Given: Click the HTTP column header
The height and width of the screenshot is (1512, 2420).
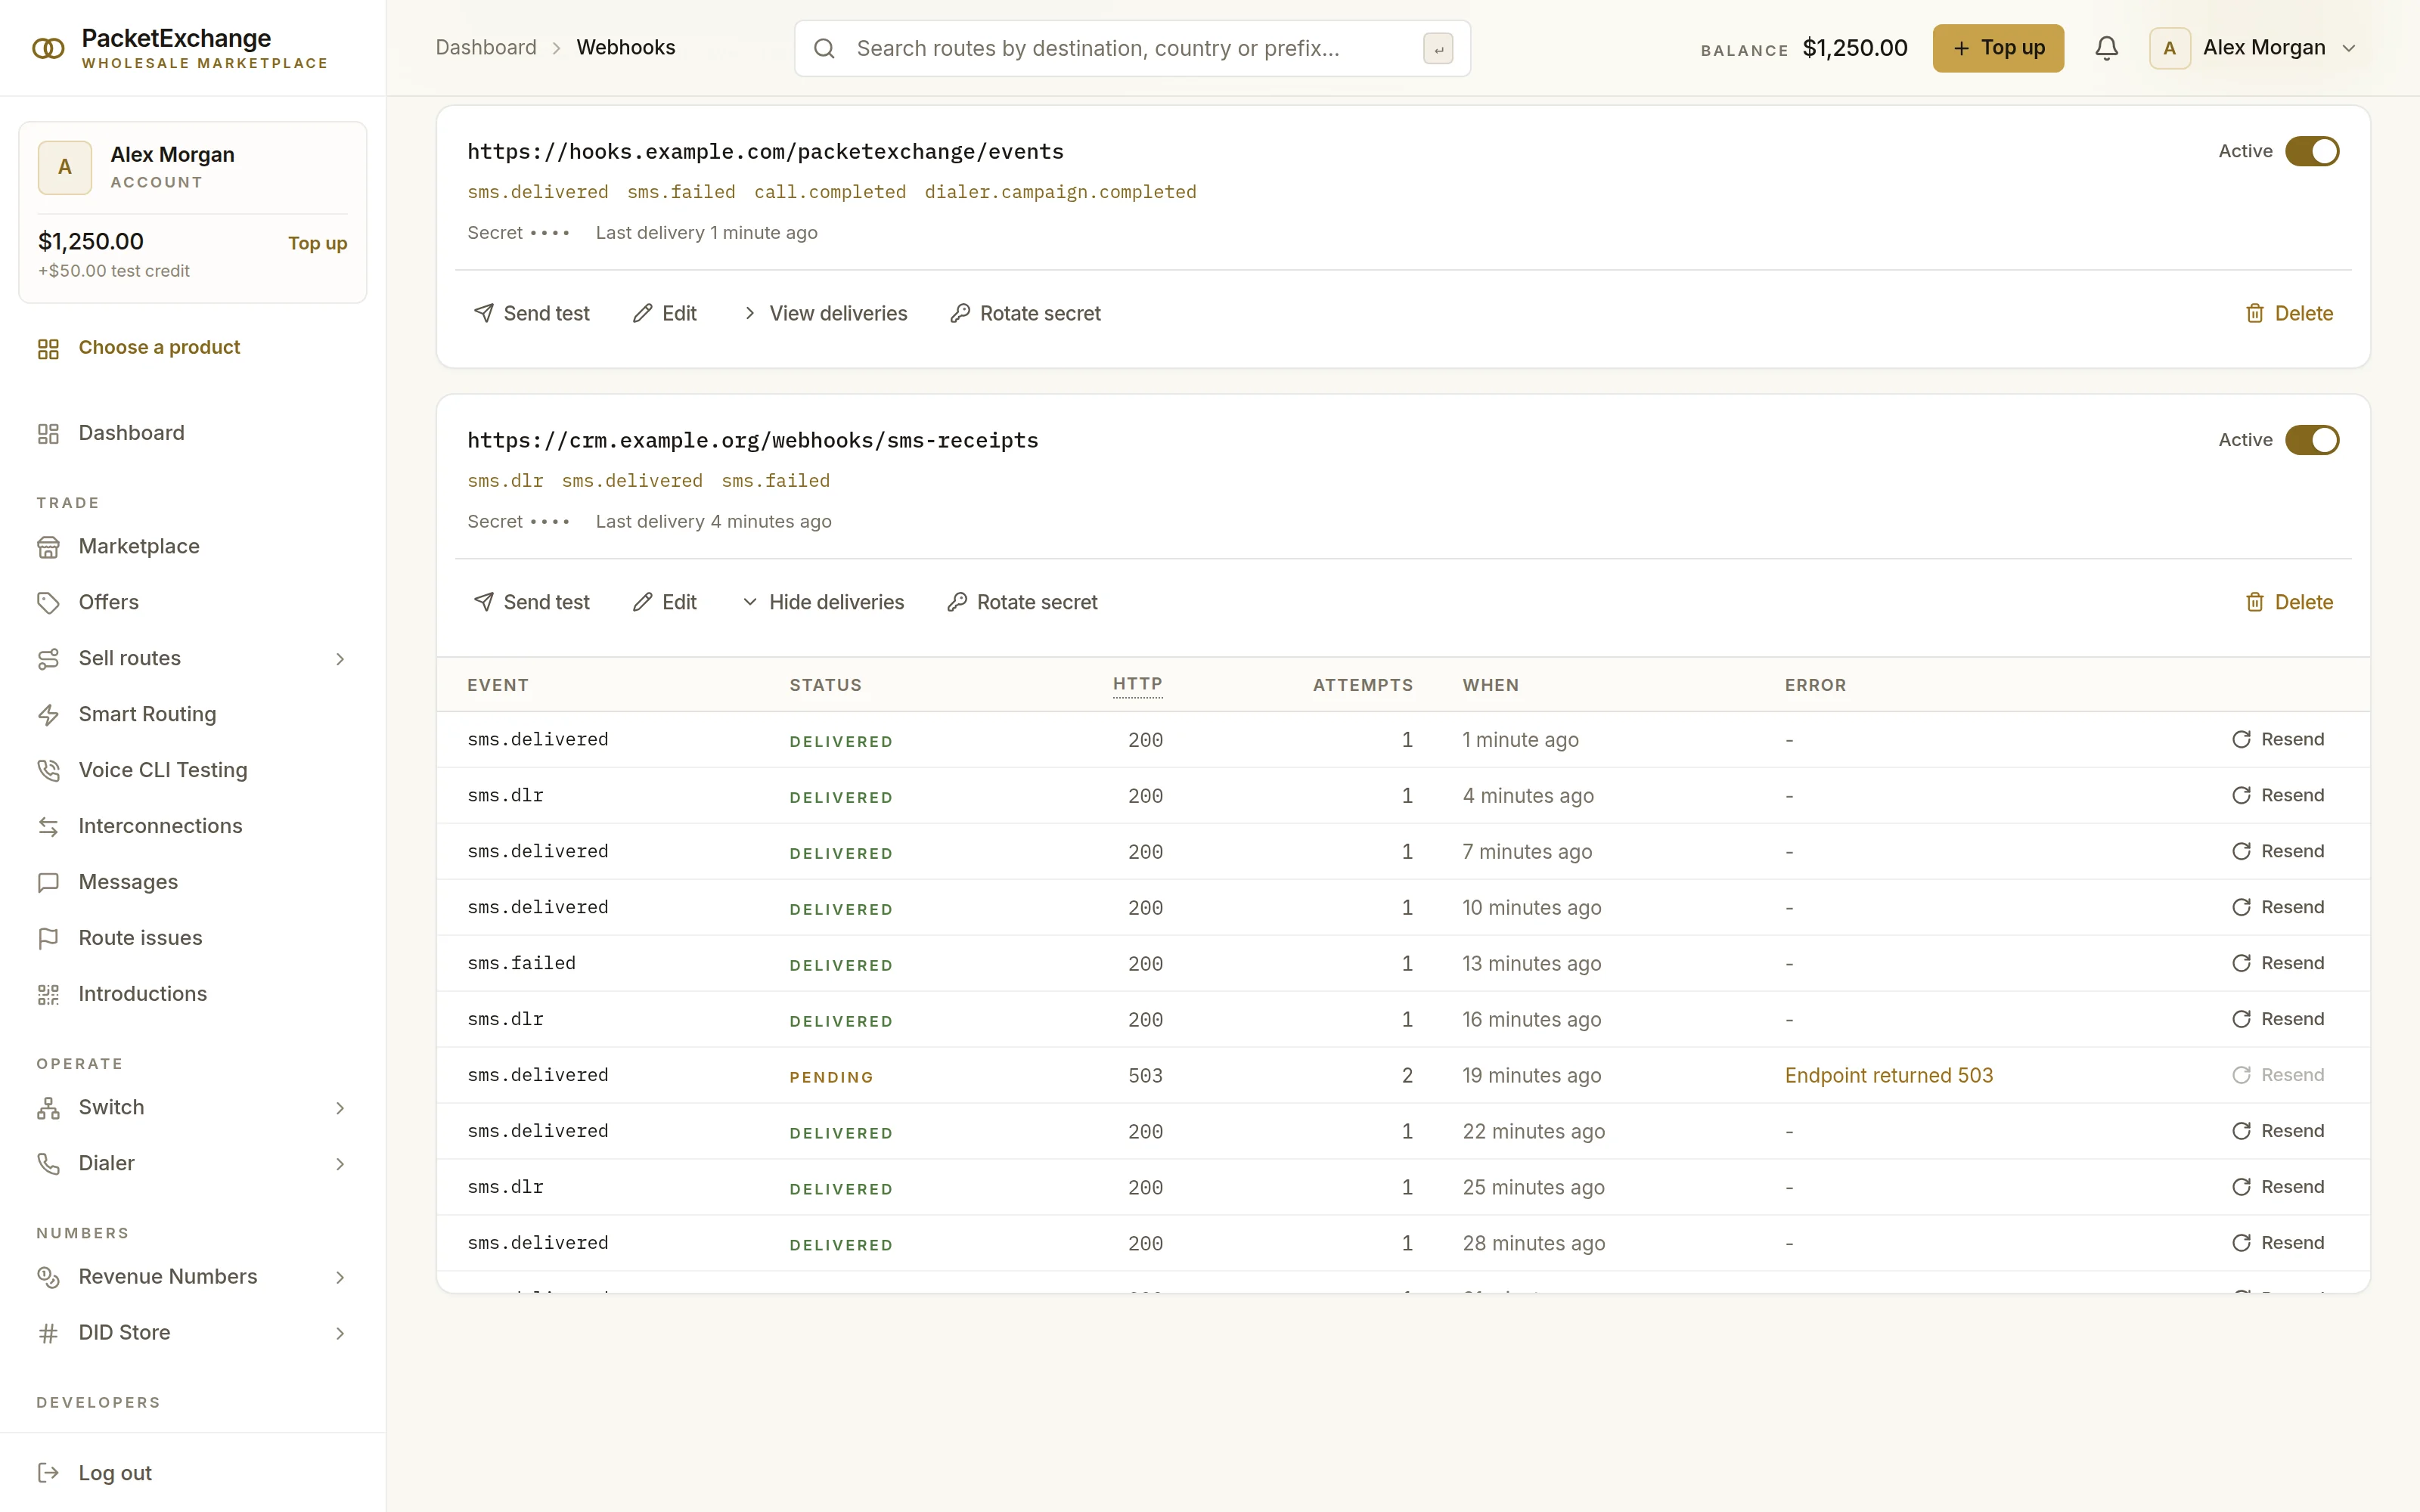Looking at the screenshot, I should click(1137, 685).
